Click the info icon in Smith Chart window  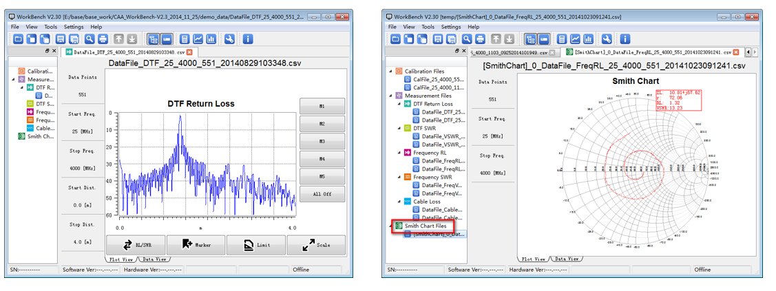tap(625, 39)
